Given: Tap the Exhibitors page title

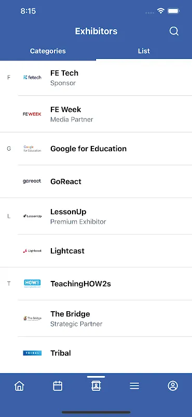Looking at the screenshot, I should pyautogui.click(x=96, y=31).
